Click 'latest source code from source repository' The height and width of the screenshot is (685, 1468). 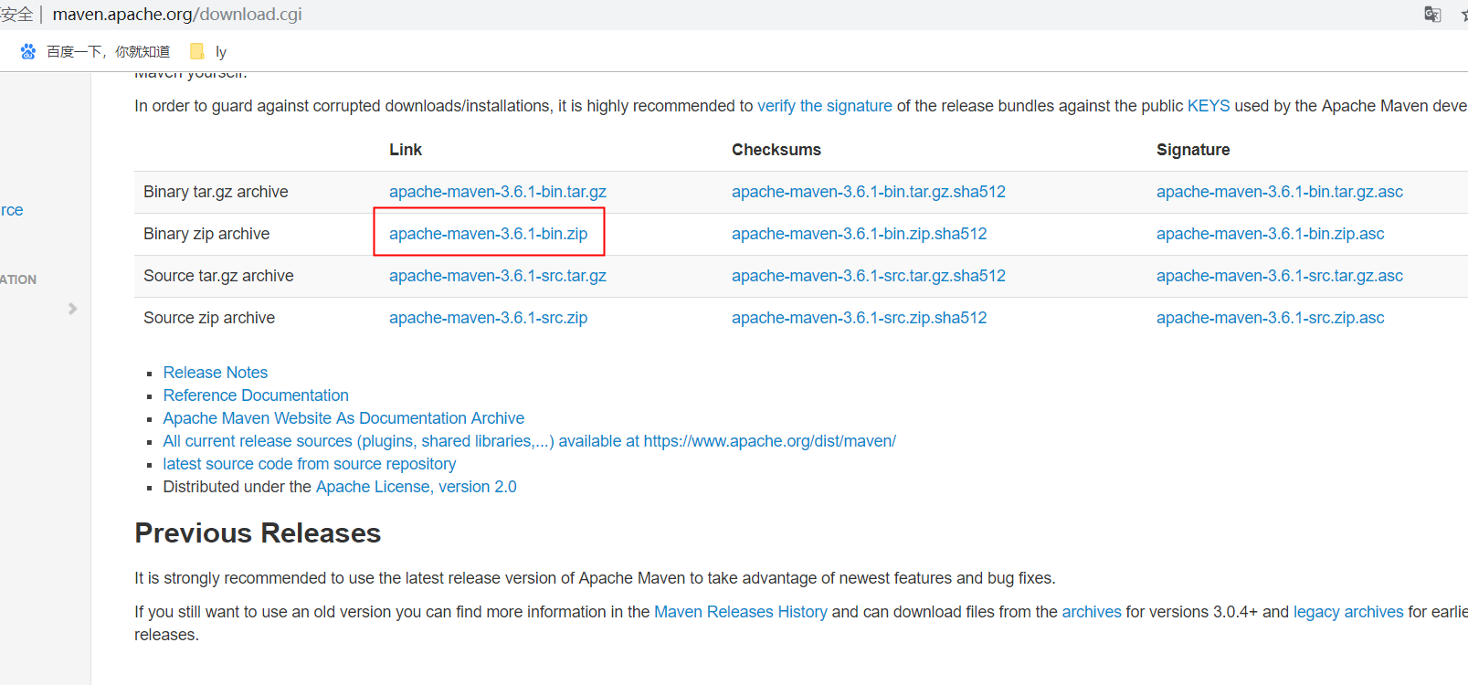[309, 464]
